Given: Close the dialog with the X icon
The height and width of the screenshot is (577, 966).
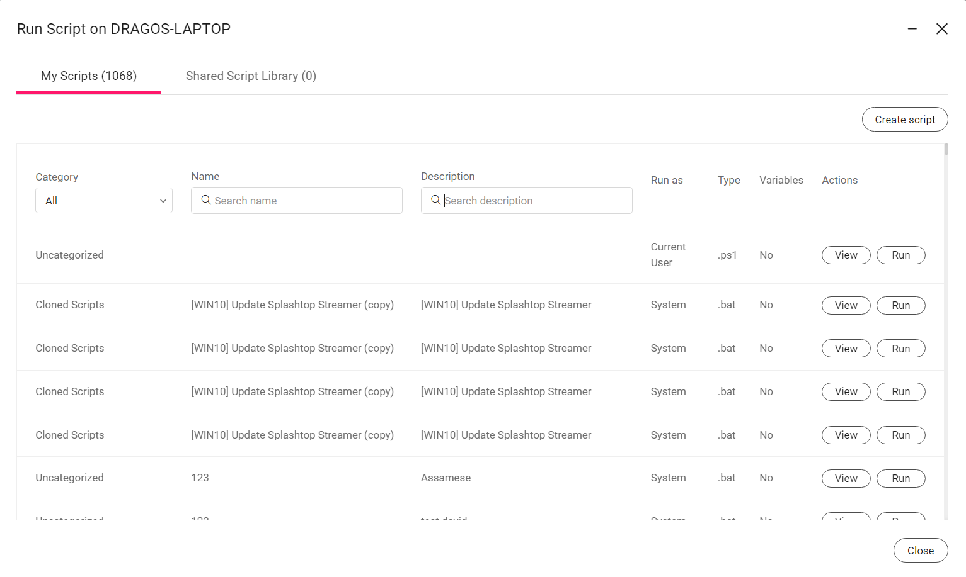Looking at the screenshot, I should [x=942, y=29].
